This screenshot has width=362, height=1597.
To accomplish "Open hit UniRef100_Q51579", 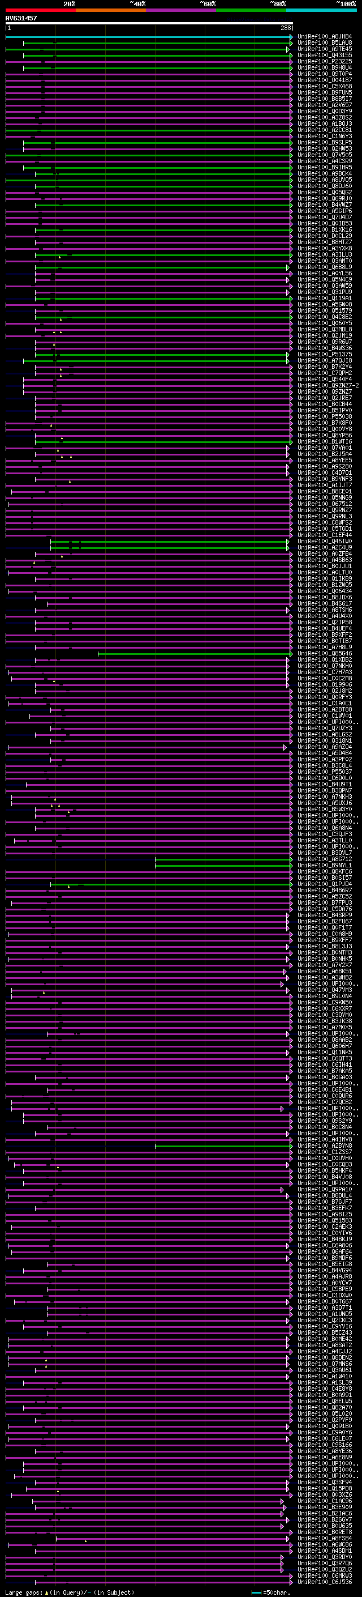I will [x=325, y=310].
